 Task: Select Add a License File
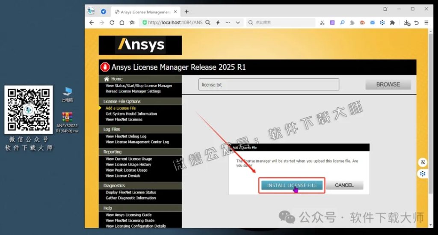120,108
